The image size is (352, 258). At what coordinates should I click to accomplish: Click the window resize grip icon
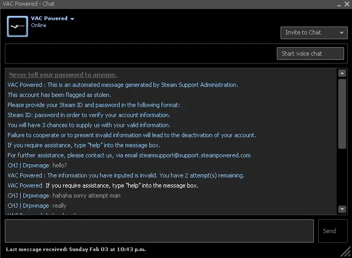346,252
